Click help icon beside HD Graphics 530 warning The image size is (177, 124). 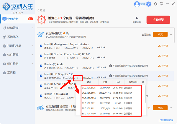(111, 76)
